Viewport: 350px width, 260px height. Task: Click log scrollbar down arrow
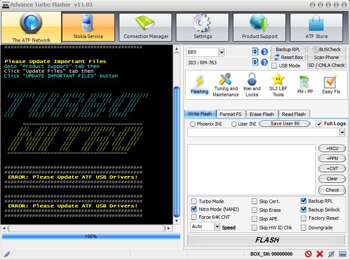click(x=177, y=221)
